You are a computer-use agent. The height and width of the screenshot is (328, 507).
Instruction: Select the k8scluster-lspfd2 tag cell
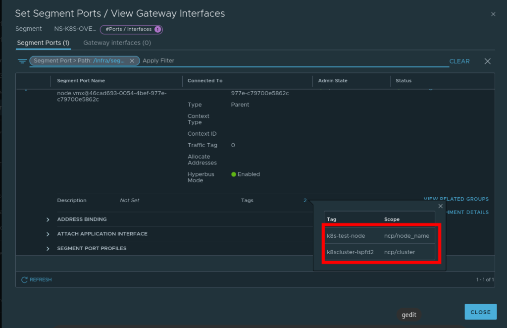pos(350,252)
